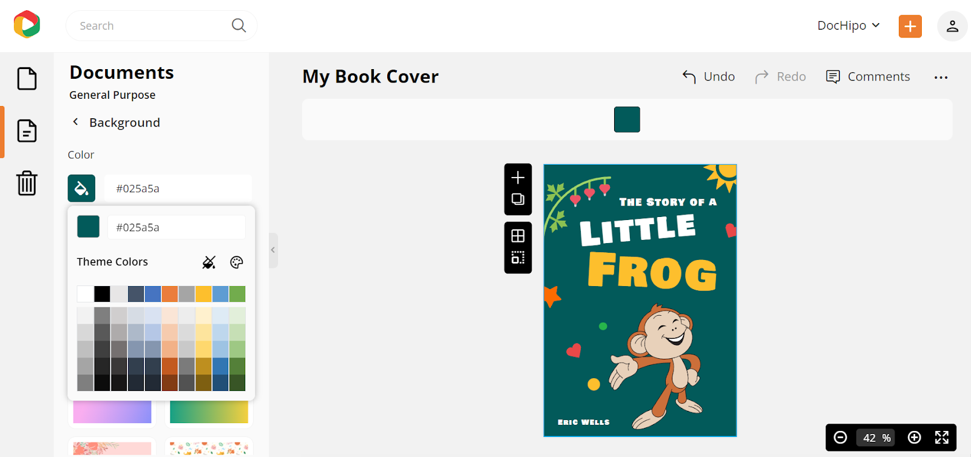The image size is (971, 457).
Task: Click the Undo button
Action: 709,77
